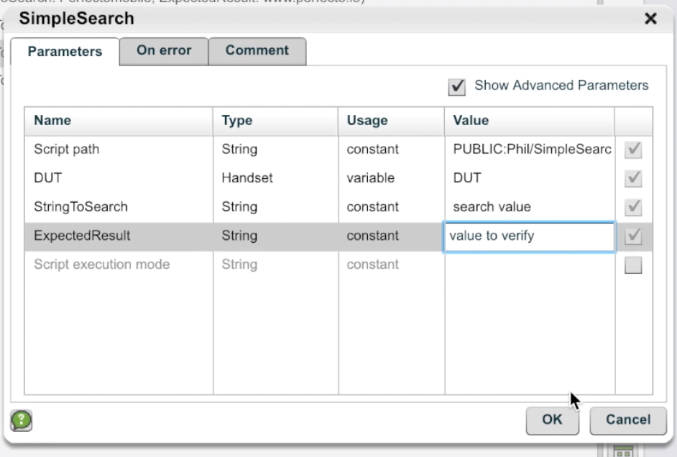Image resolution: width=677 pixels, height=457 pixels.
Task: Open the Comment tab
Action: coord(257,51)
